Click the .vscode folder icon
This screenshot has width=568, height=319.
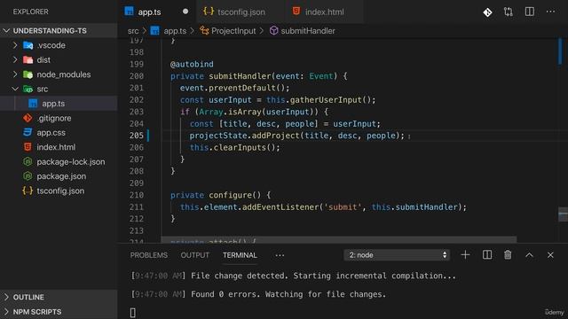tap(28, 45)
